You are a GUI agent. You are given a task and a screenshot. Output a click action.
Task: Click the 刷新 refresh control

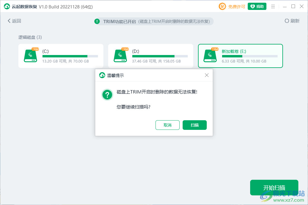[x=292, y=21]
